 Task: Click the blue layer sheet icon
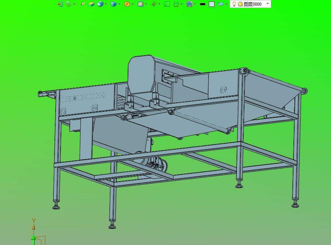(x=221, y=4)
